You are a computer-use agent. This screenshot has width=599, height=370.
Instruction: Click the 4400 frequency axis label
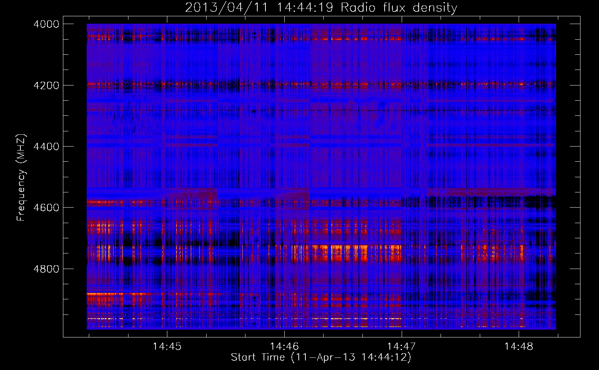(46, 147)
